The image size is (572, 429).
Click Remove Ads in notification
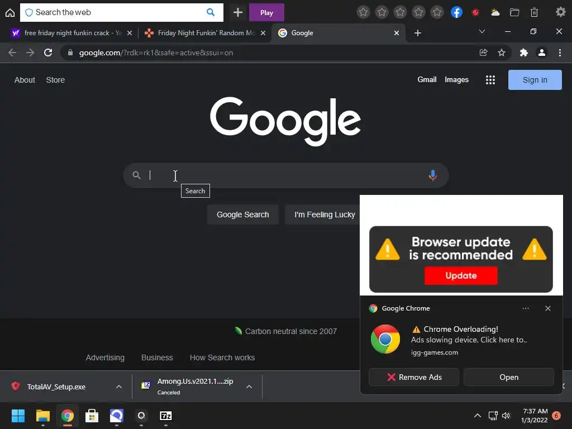[x=414, y=377]
